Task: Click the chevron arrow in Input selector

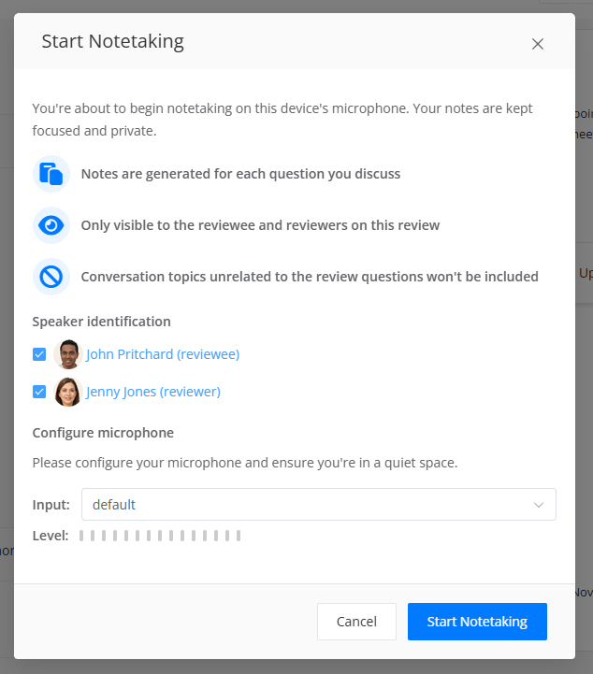Action: (x=539, y=505)
